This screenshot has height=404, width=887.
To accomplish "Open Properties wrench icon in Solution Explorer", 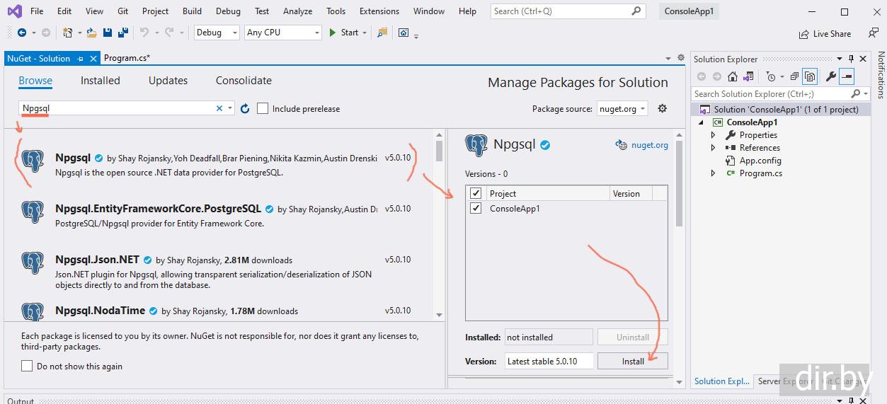I will tap(831, 76).
